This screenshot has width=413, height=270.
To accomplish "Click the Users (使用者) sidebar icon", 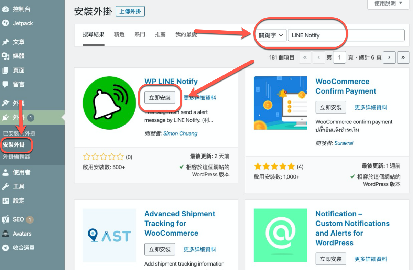I will (x=6, y=172).
